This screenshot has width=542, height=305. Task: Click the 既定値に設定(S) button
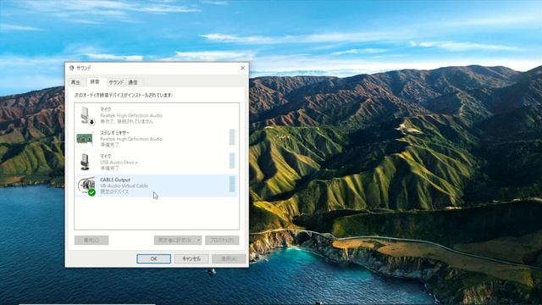coord(175,240)
